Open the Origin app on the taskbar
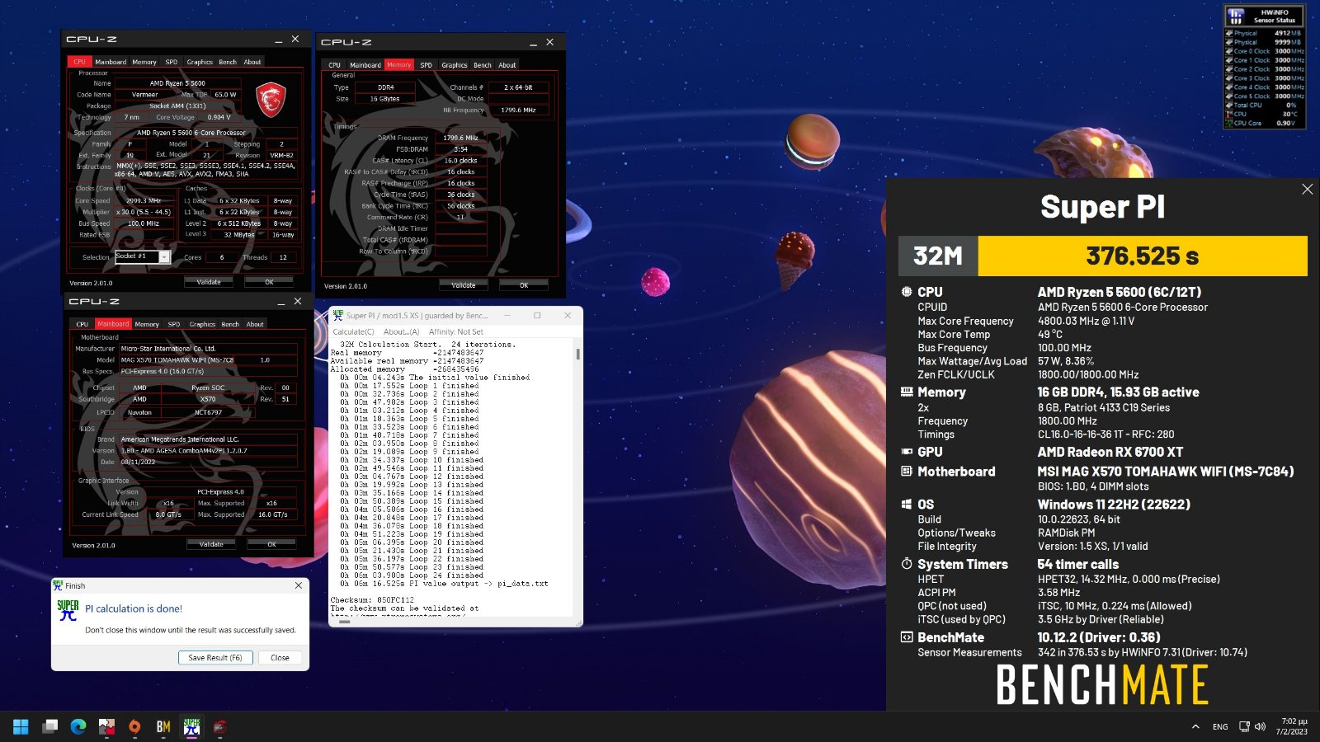Viewport: 1320px width, 742px height. tap(134, 726)
